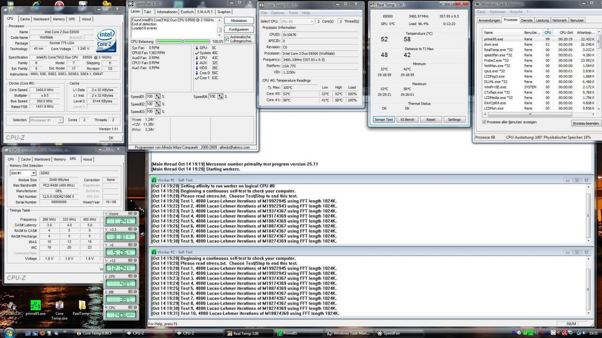
Task: Click the Windows Start orb
Action: click(x=10, y=333)
